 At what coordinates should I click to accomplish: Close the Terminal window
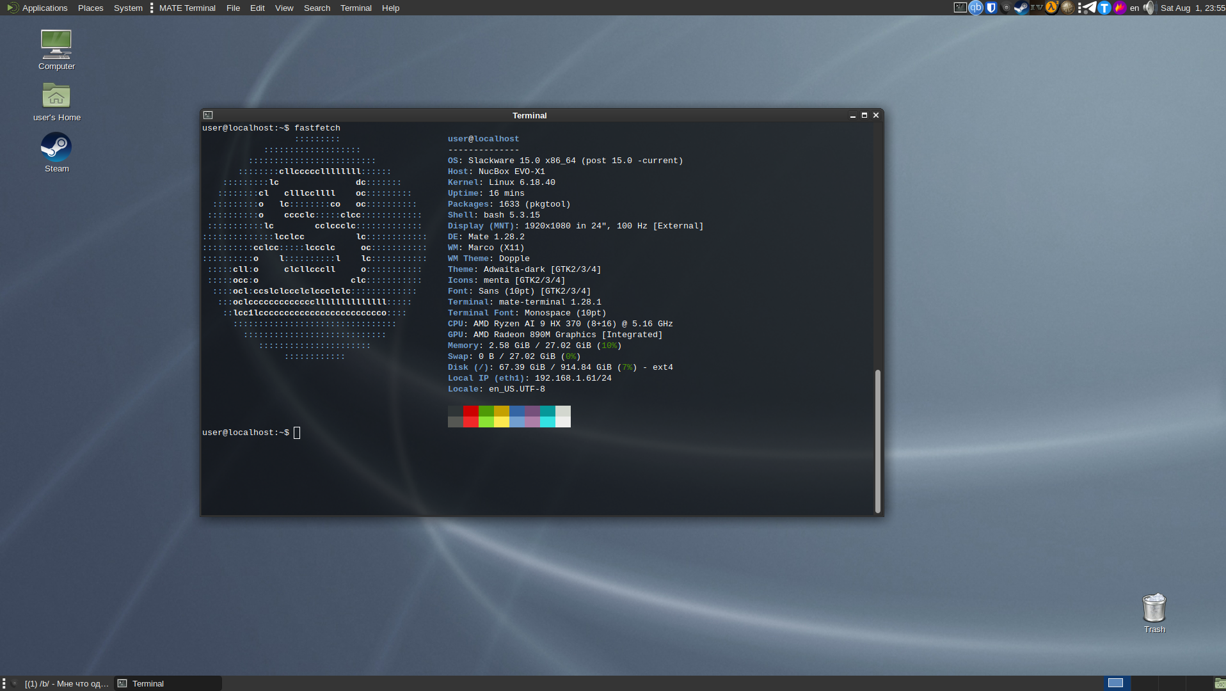coord(876,115)
